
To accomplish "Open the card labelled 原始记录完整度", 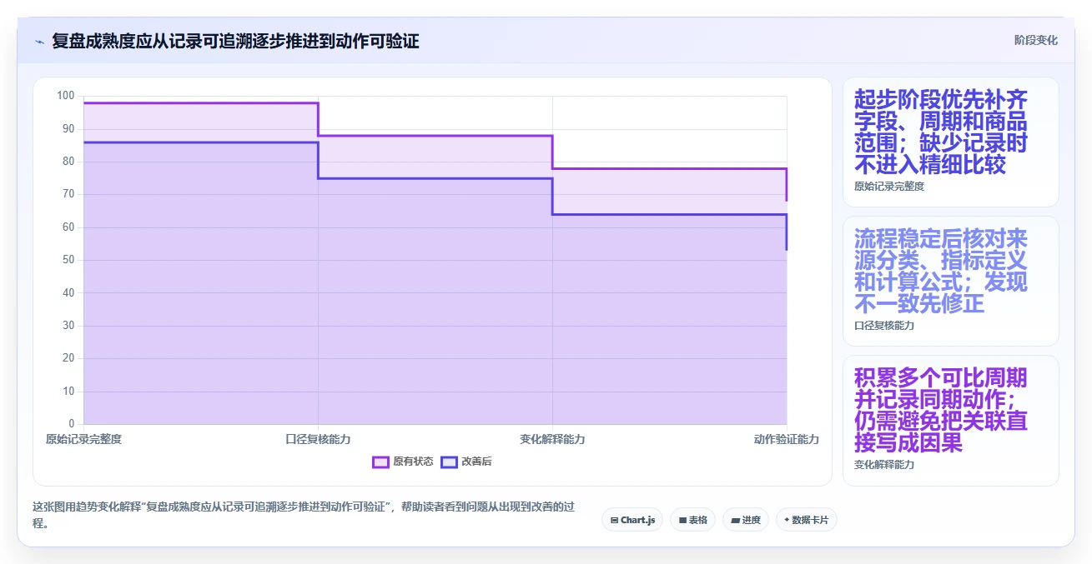I will click(x=951, y=142).
